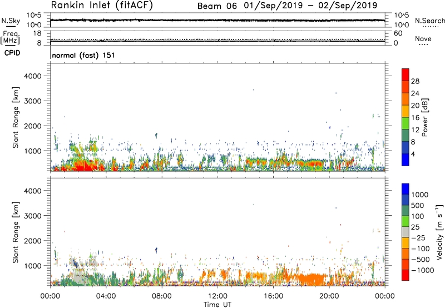Screen dimensions: 445x308
Task: Click the '16:00' time tick label
Action: [x=273, y=296]
